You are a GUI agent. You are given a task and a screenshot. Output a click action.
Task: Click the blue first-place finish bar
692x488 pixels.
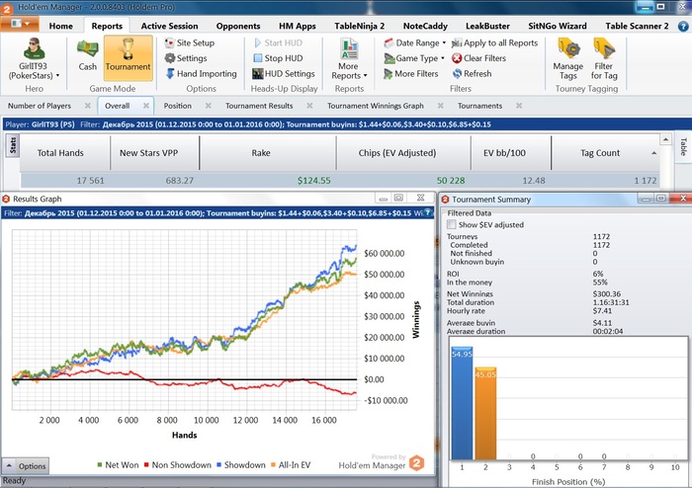click(462, 403)
